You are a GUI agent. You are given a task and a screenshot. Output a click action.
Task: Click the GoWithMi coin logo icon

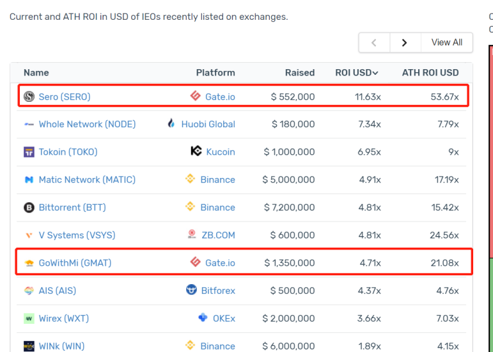pos(29,263)
